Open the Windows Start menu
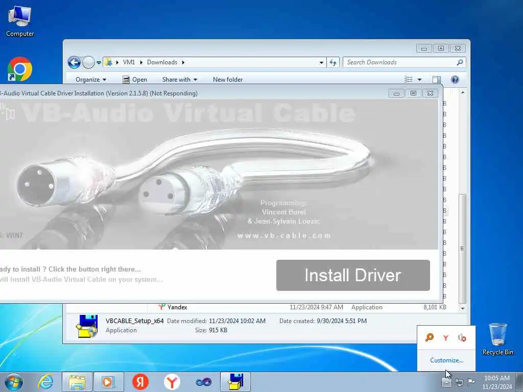 click(x=14, y=382)
